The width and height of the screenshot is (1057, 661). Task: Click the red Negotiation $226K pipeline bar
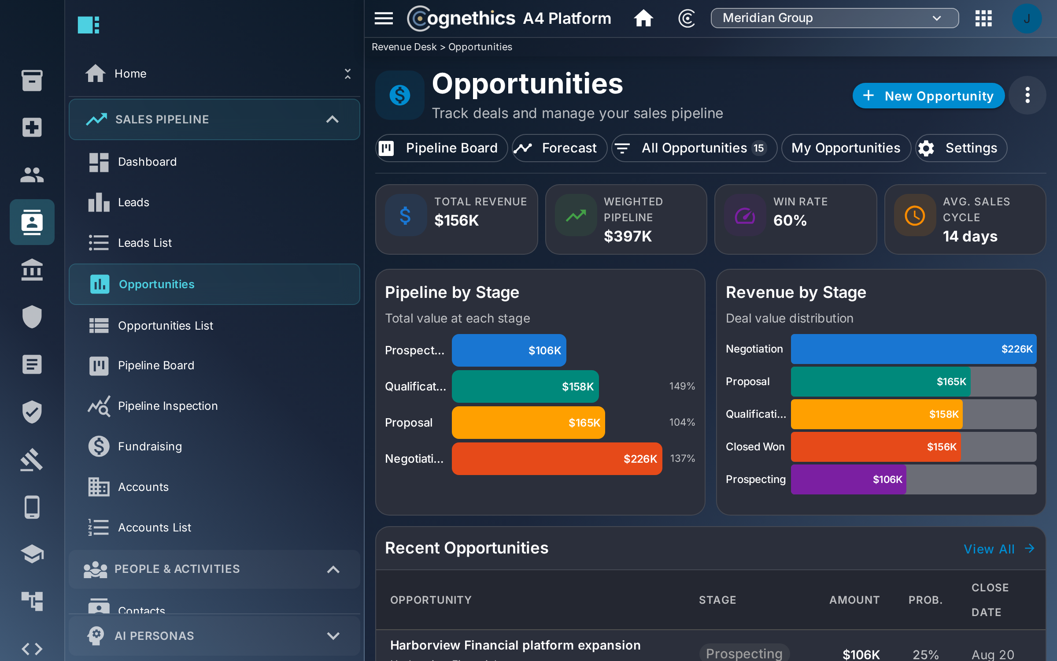pyautogui.click(x=557, y=459)
